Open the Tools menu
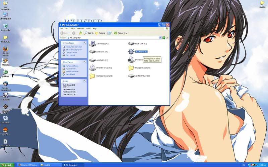The width and height of the screenshot is (268, 167). (88, 29)
